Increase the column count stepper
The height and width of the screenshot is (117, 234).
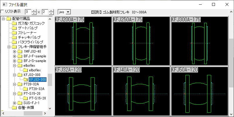coord(35,10)
